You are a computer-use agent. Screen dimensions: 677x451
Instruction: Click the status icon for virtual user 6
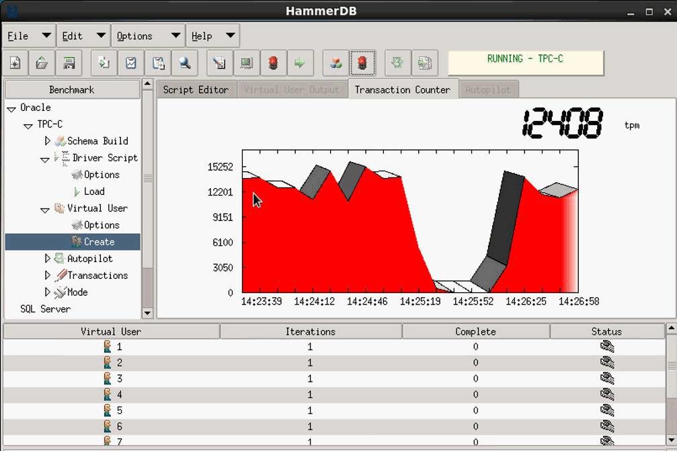point(607,426)
